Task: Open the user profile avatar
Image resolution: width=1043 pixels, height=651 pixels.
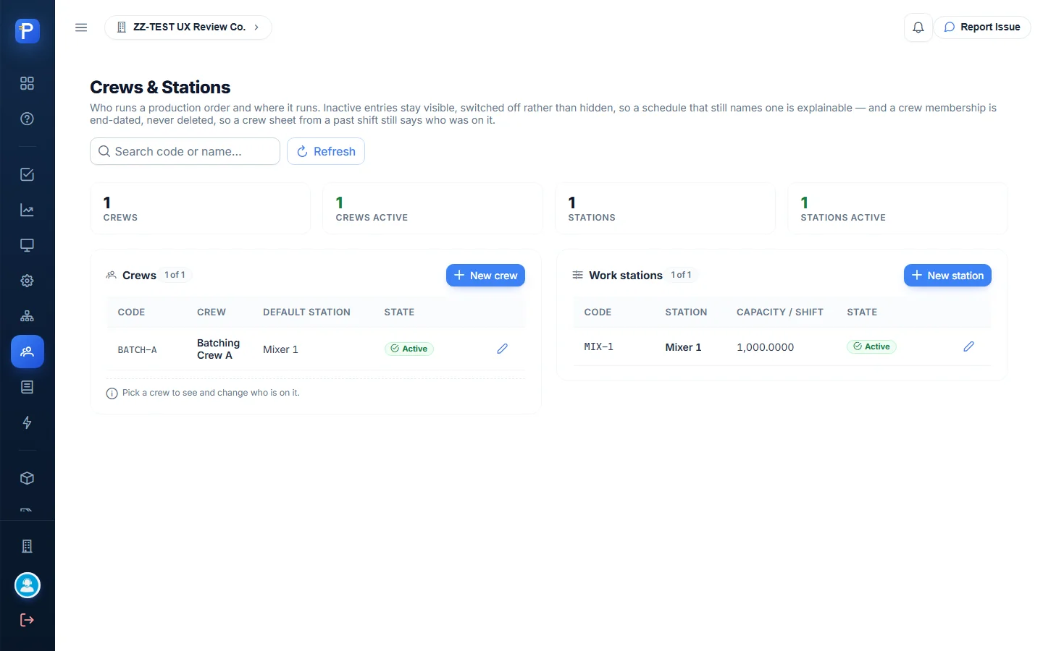Action: (x=28, y=585)
